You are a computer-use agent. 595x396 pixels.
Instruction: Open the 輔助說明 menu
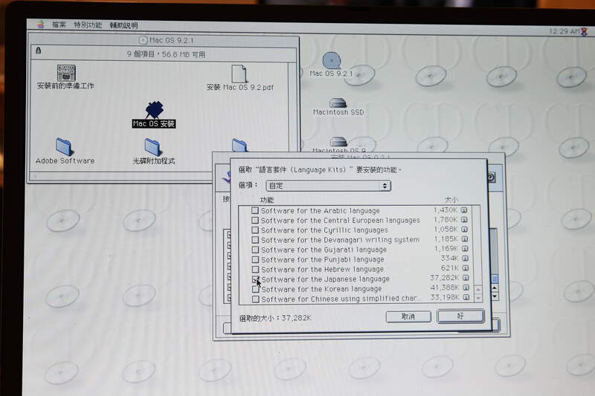pyautogui.click(x=123, y=26)
